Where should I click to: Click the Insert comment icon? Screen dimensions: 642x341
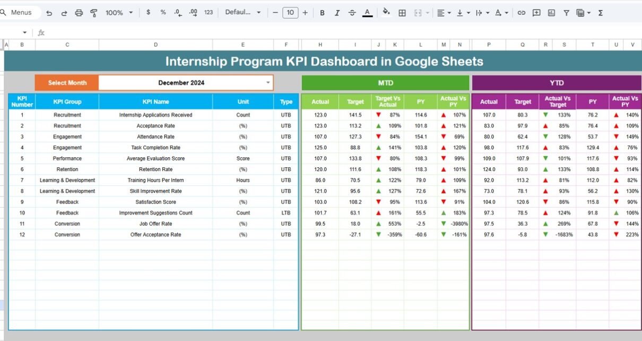[536, 13]
